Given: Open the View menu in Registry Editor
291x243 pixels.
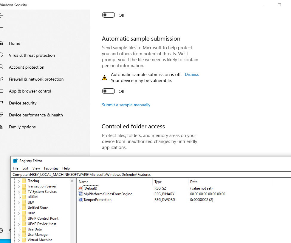Looking at the screenshot, I should tap(36, 168).
